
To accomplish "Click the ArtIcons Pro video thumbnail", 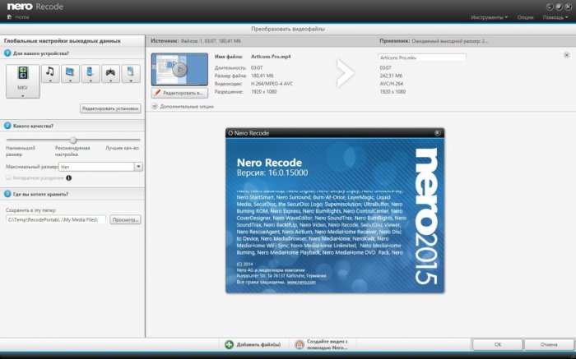I will 179,69.
